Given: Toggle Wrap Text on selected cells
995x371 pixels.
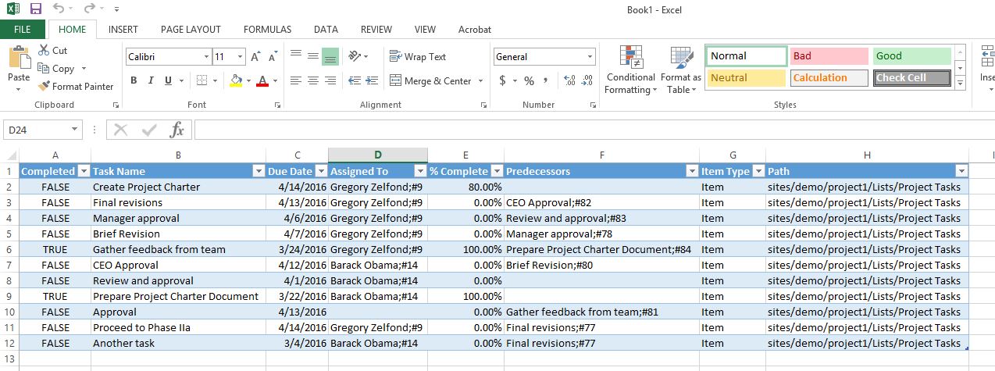Looking at the screenshot, I should coord(418,57).
